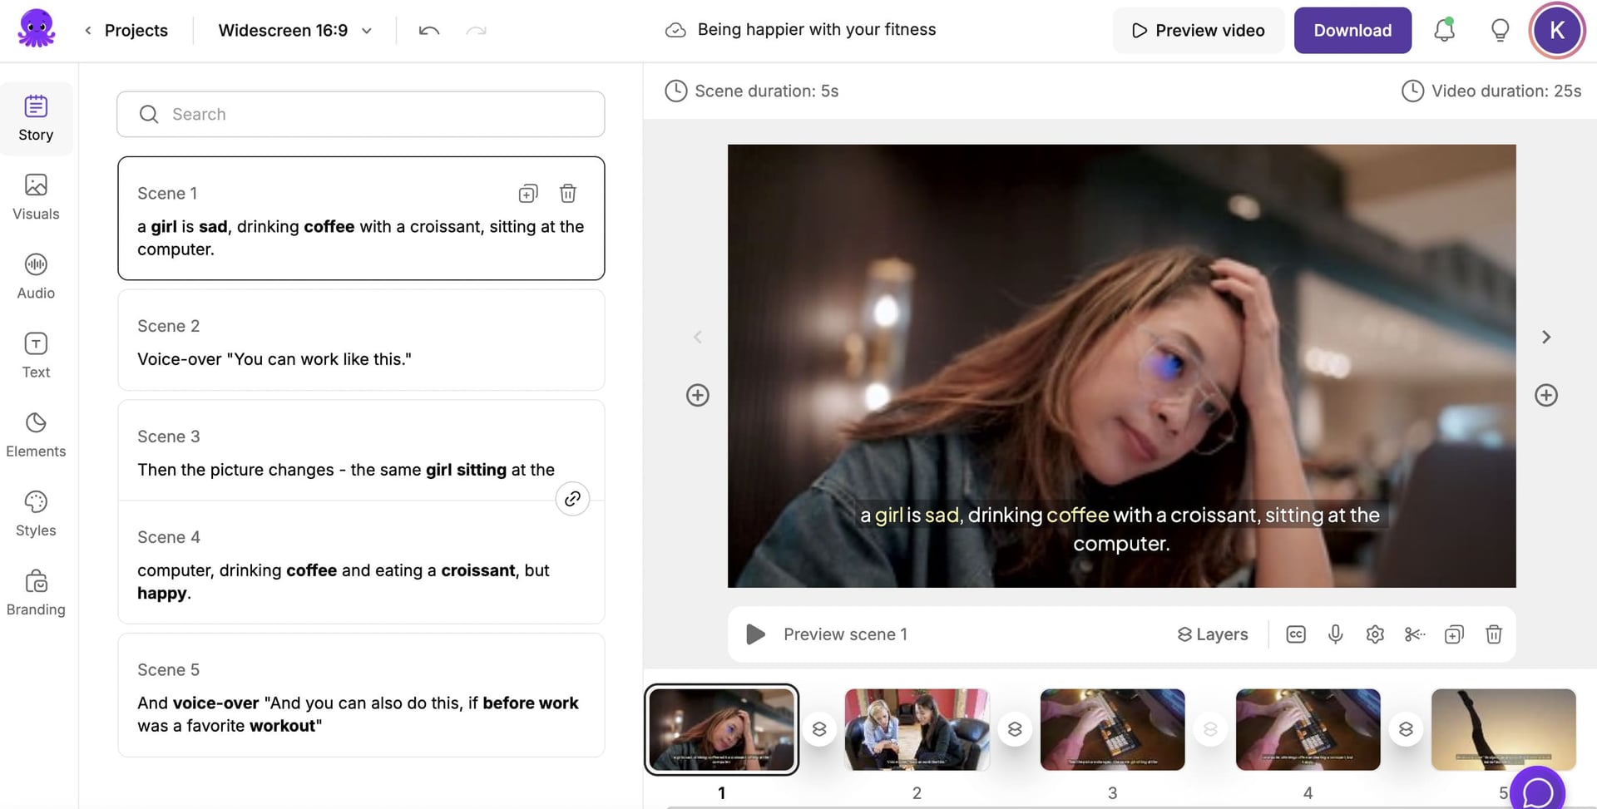
Task: Click the Preview video button
Action: coord(1198,31)
